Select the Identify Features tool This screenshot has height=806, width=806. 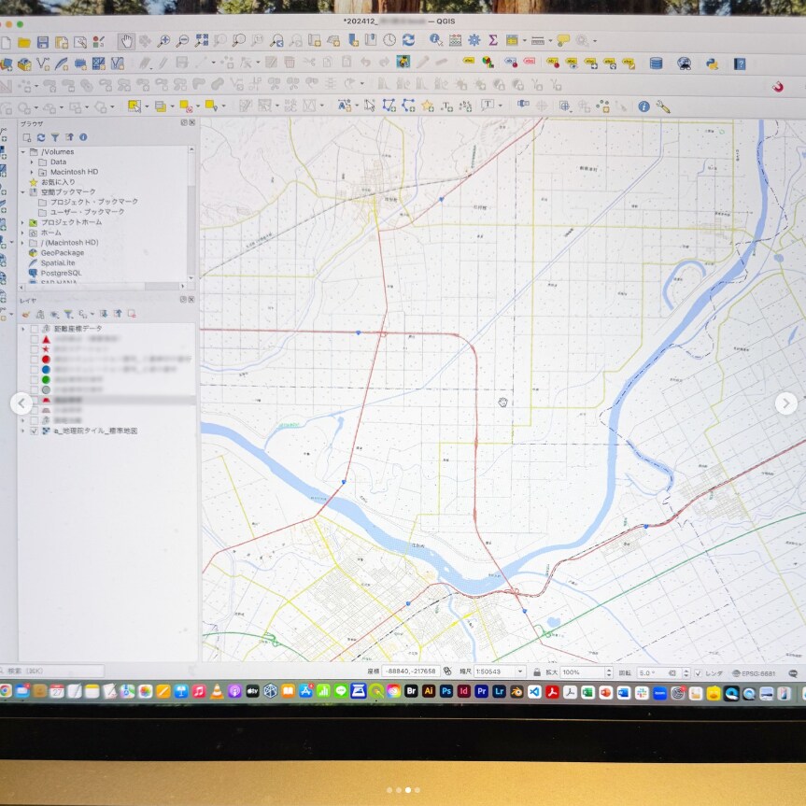click(x=436, y=39)
